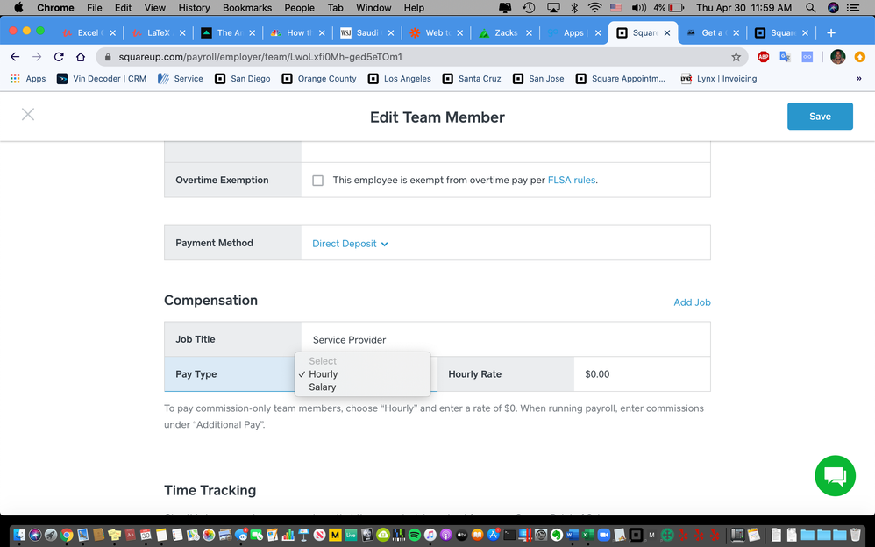Open the Bookmarks menu in the menu bar

pos(246,8)
